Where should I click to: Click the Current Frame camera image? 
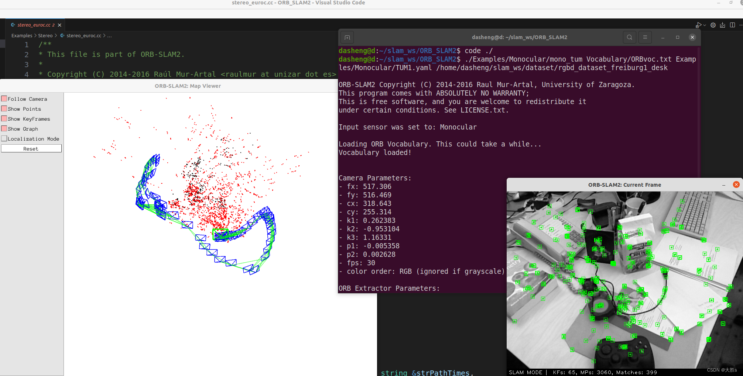625,280
